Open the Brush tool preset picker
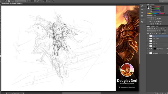 1,1
